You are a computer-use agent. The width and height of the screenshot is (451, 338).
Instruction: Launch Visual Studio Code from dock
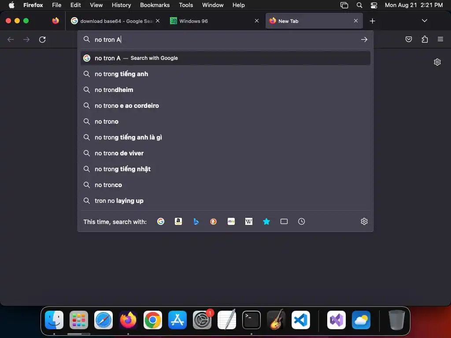coord(300,320)
